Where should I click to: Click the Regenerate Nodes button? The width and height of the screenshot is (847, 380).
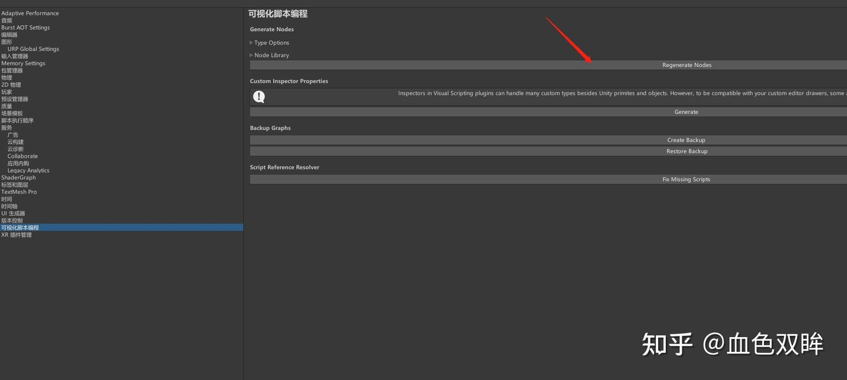coord(686,65)
